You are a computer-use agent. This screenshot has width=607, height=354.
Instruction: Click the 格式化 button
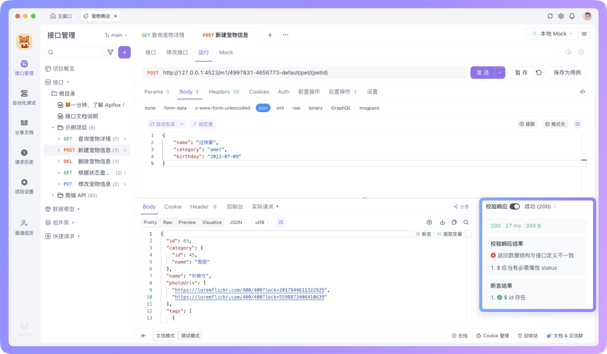point(555,124)
